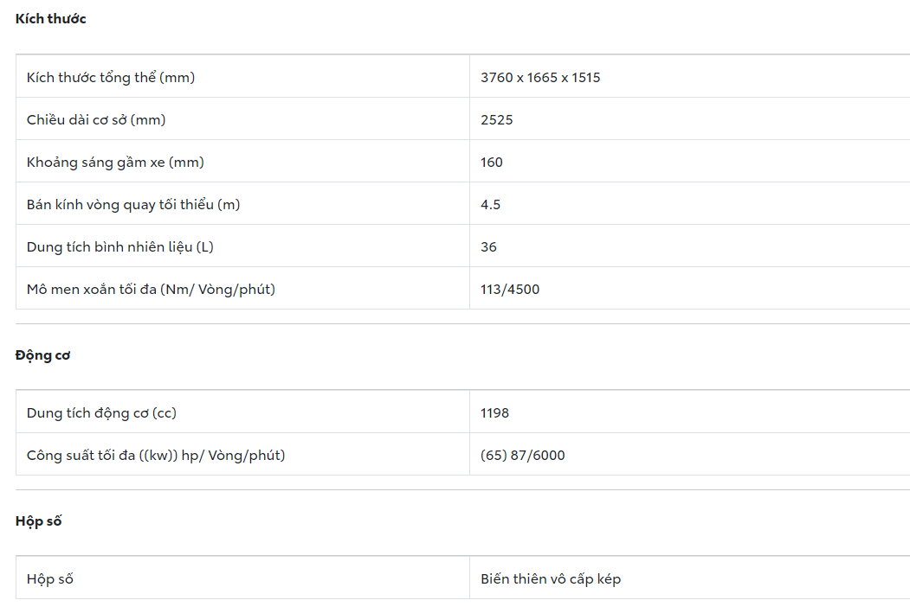Image resolution: width=910 pixels, height=613 pixels.
Task: Click the Bán kính vòng quay tối thiểu label
Action: (x=133, y=205)
